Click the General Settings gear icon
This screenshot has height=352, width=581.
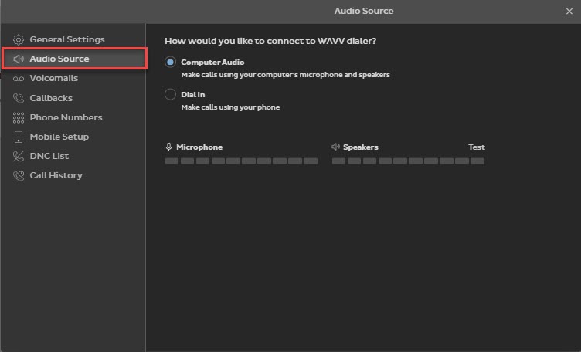point(19,39)
